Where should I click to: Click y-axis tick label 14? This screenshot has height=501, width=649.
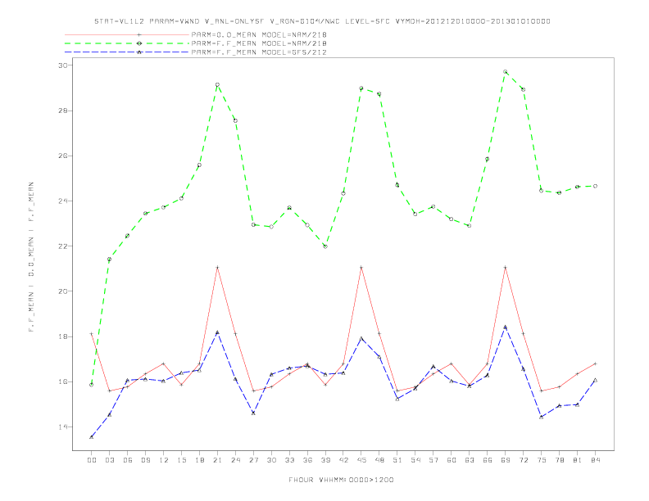[63, 427]
